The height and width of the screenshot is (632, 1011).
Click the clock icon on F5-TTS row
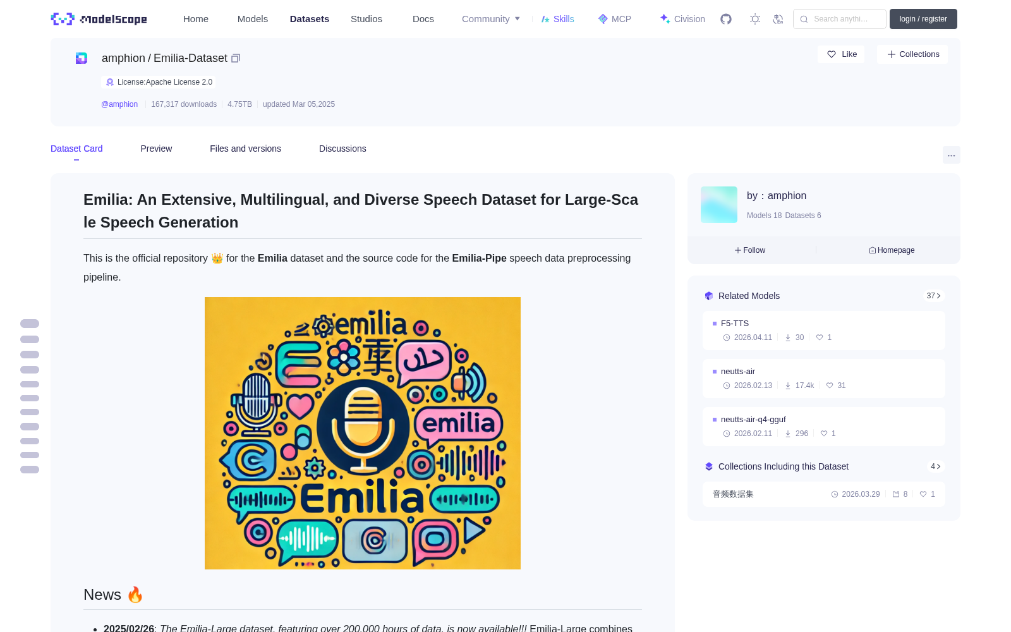pyautogui.click(x=727, y=337)
